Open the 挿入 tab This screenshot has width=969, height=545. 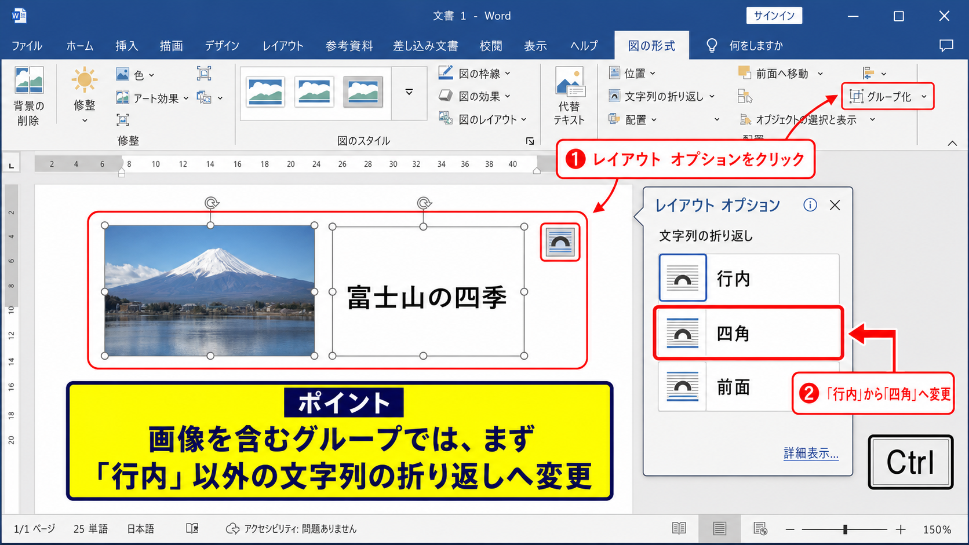pyautogui.click(x=126, y=46)
